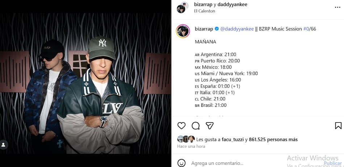Follow the @daddyyankee mention in caption
This screenshot has width=344, height=167.
coord(237,29)
